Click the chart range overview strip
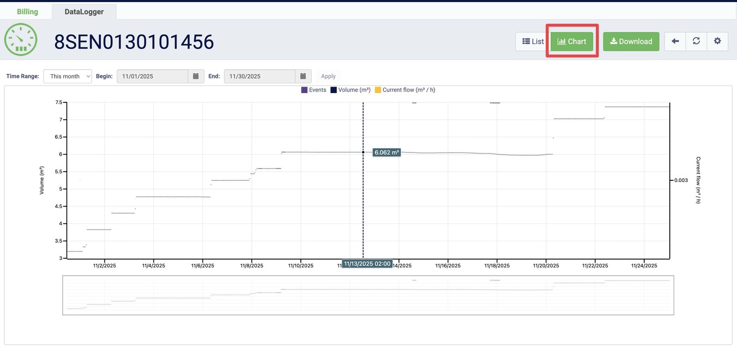737x347 pixels. 368,295
